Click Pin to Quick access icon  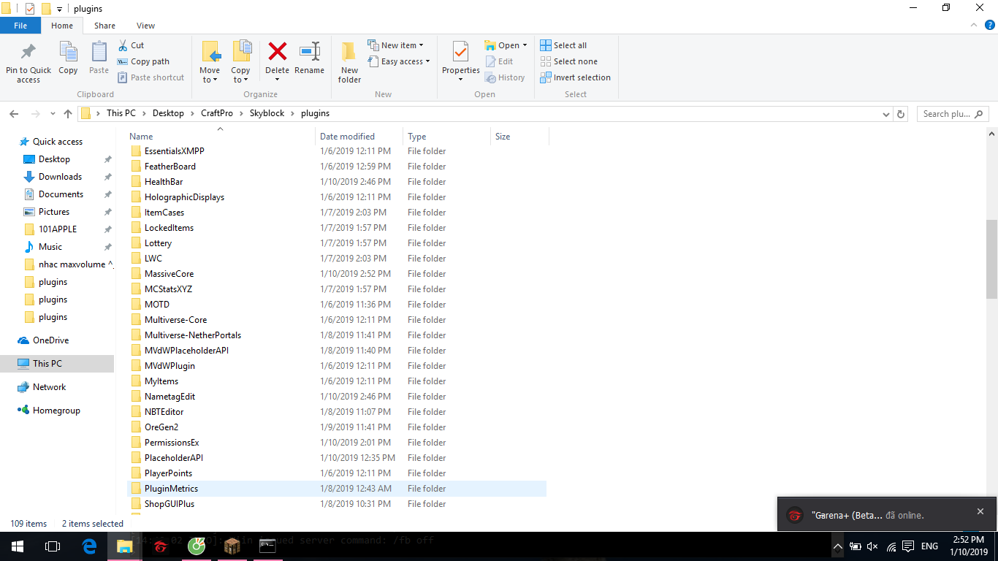(28, 53)
